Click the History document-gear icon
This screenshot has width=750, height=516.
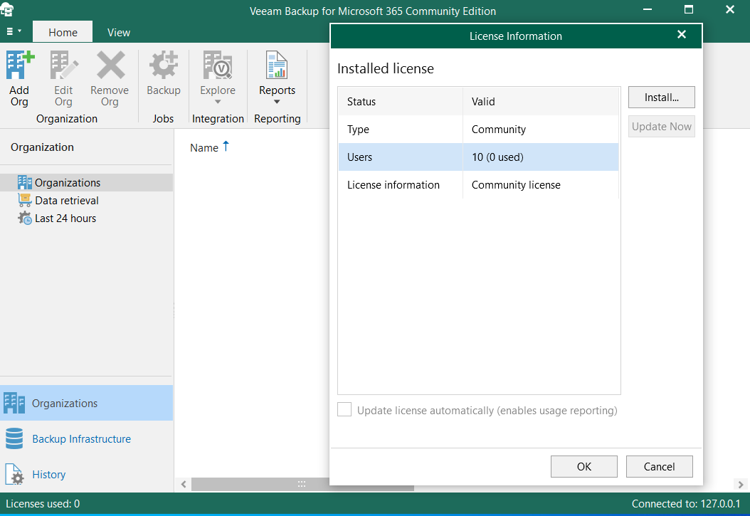[14, 475]
